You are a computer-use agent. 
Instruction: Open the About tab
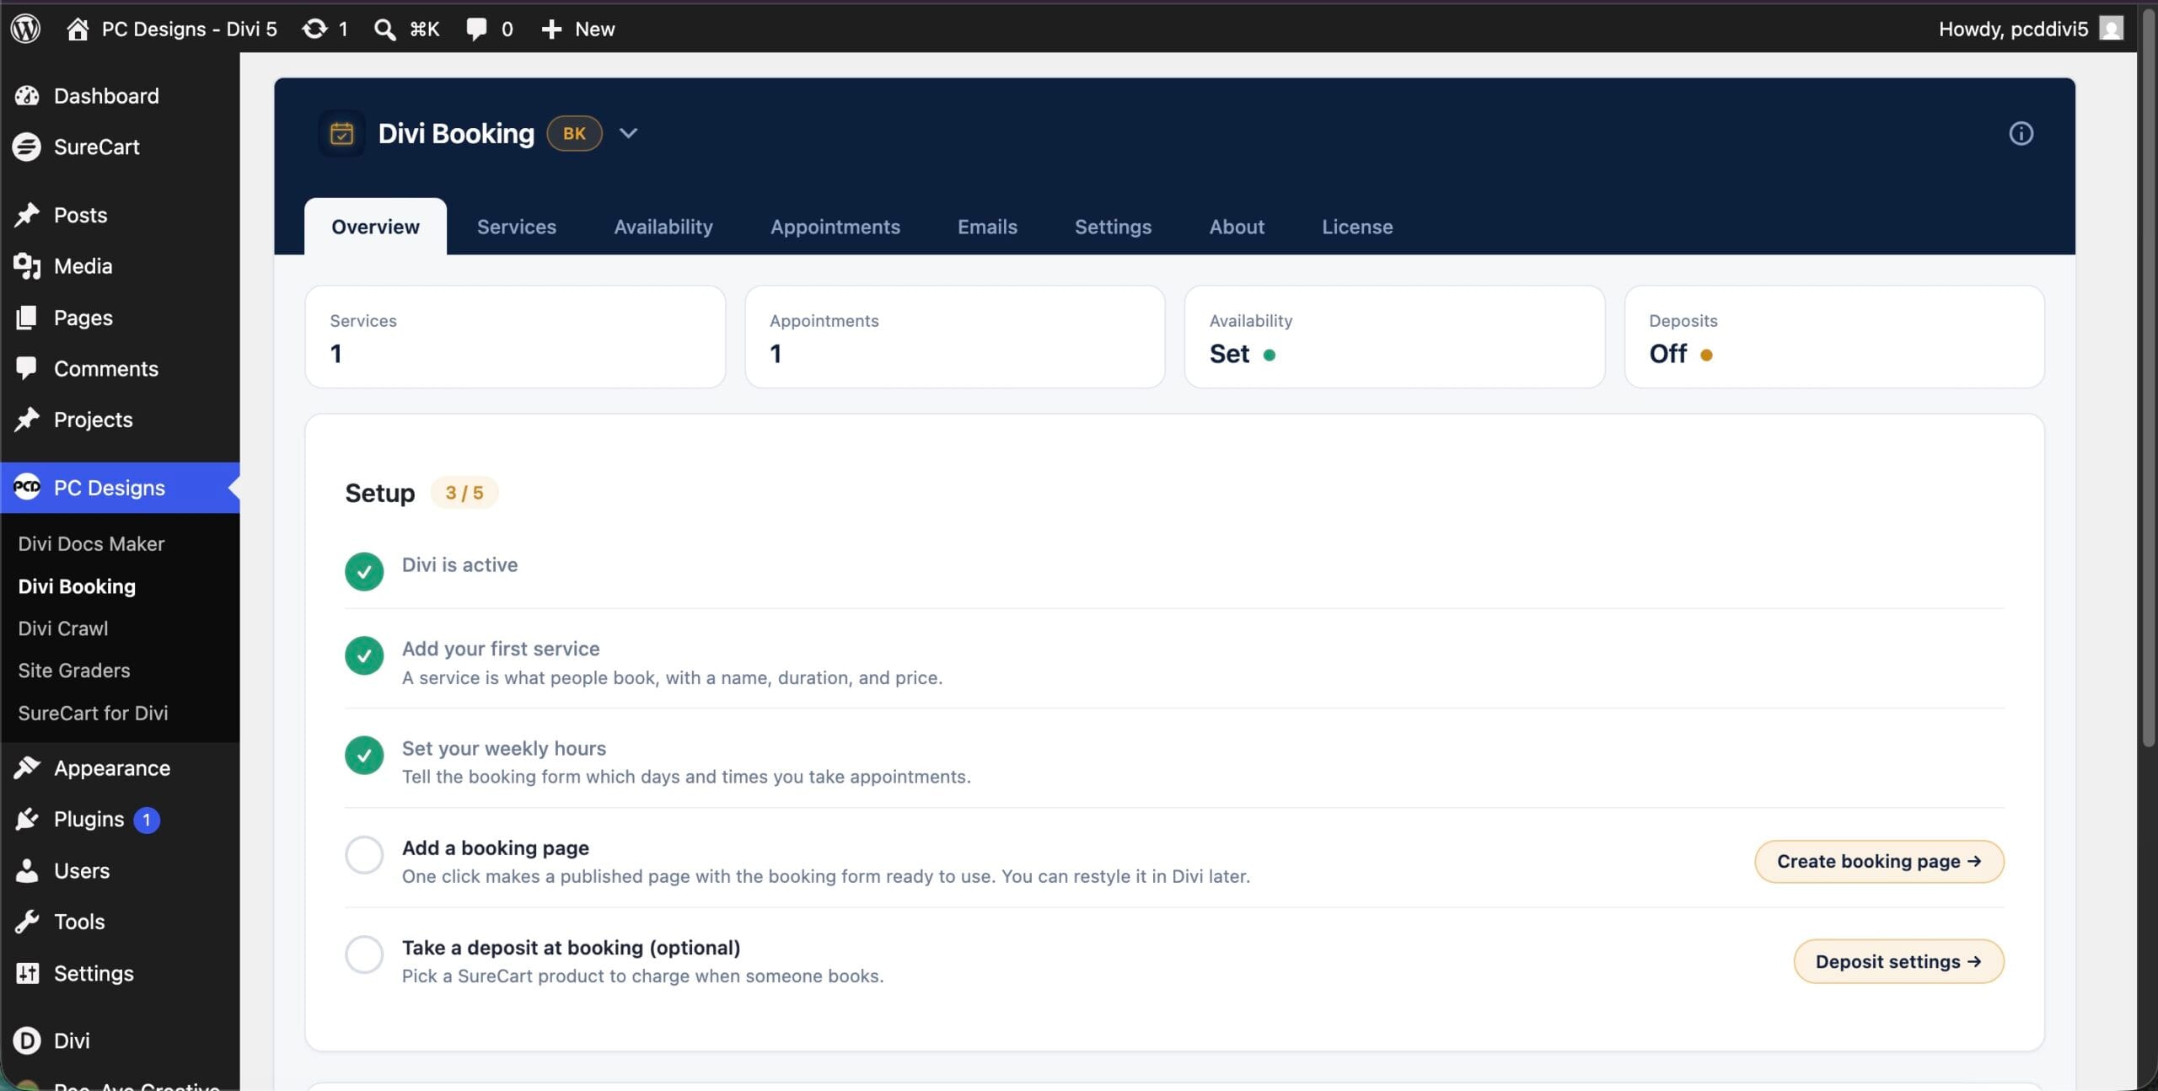pos(1237,227)
